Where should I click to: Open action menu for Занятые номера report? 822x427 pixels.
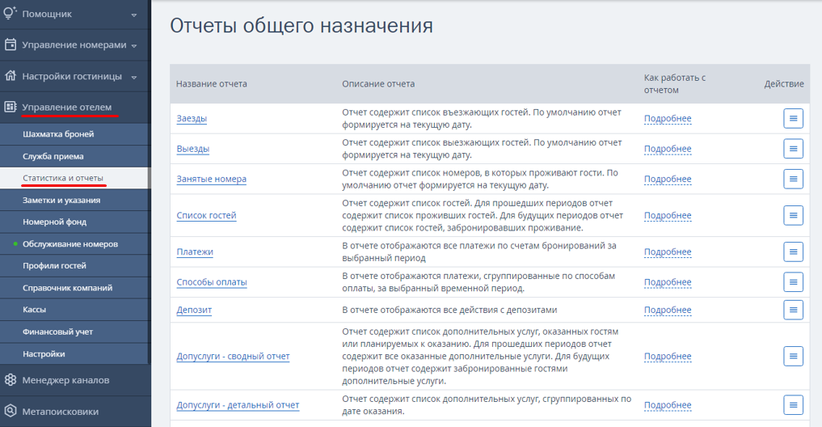[793, 179]
